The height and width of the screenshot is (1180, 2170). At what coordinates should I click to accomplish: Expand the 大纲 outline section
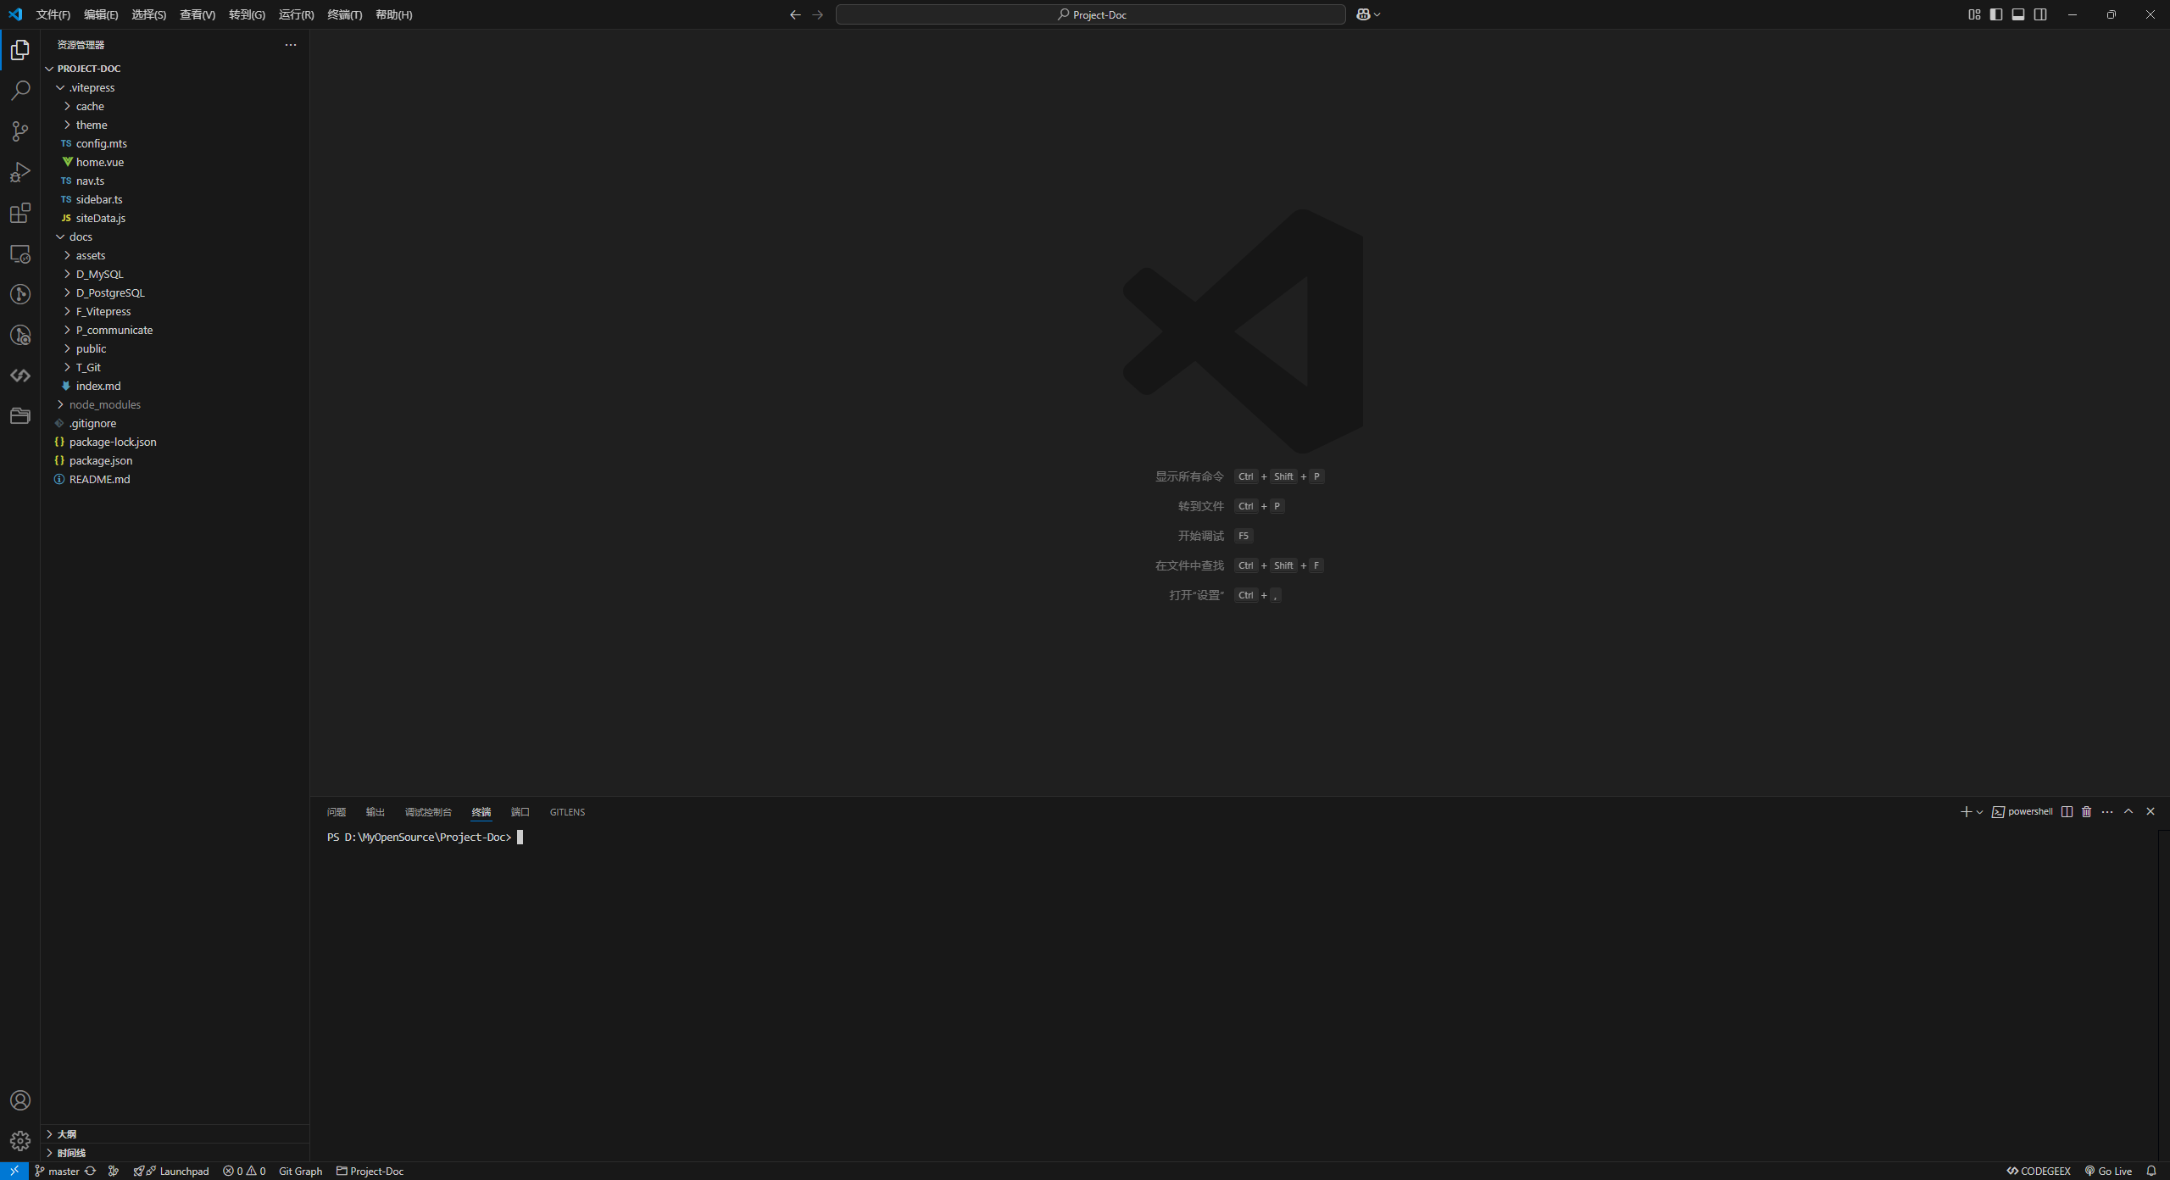tap(175, 1134)
